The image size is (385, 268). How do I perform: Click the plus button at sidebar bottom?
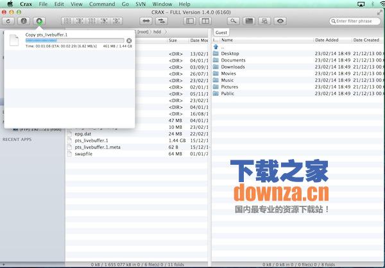coord(3,265)
